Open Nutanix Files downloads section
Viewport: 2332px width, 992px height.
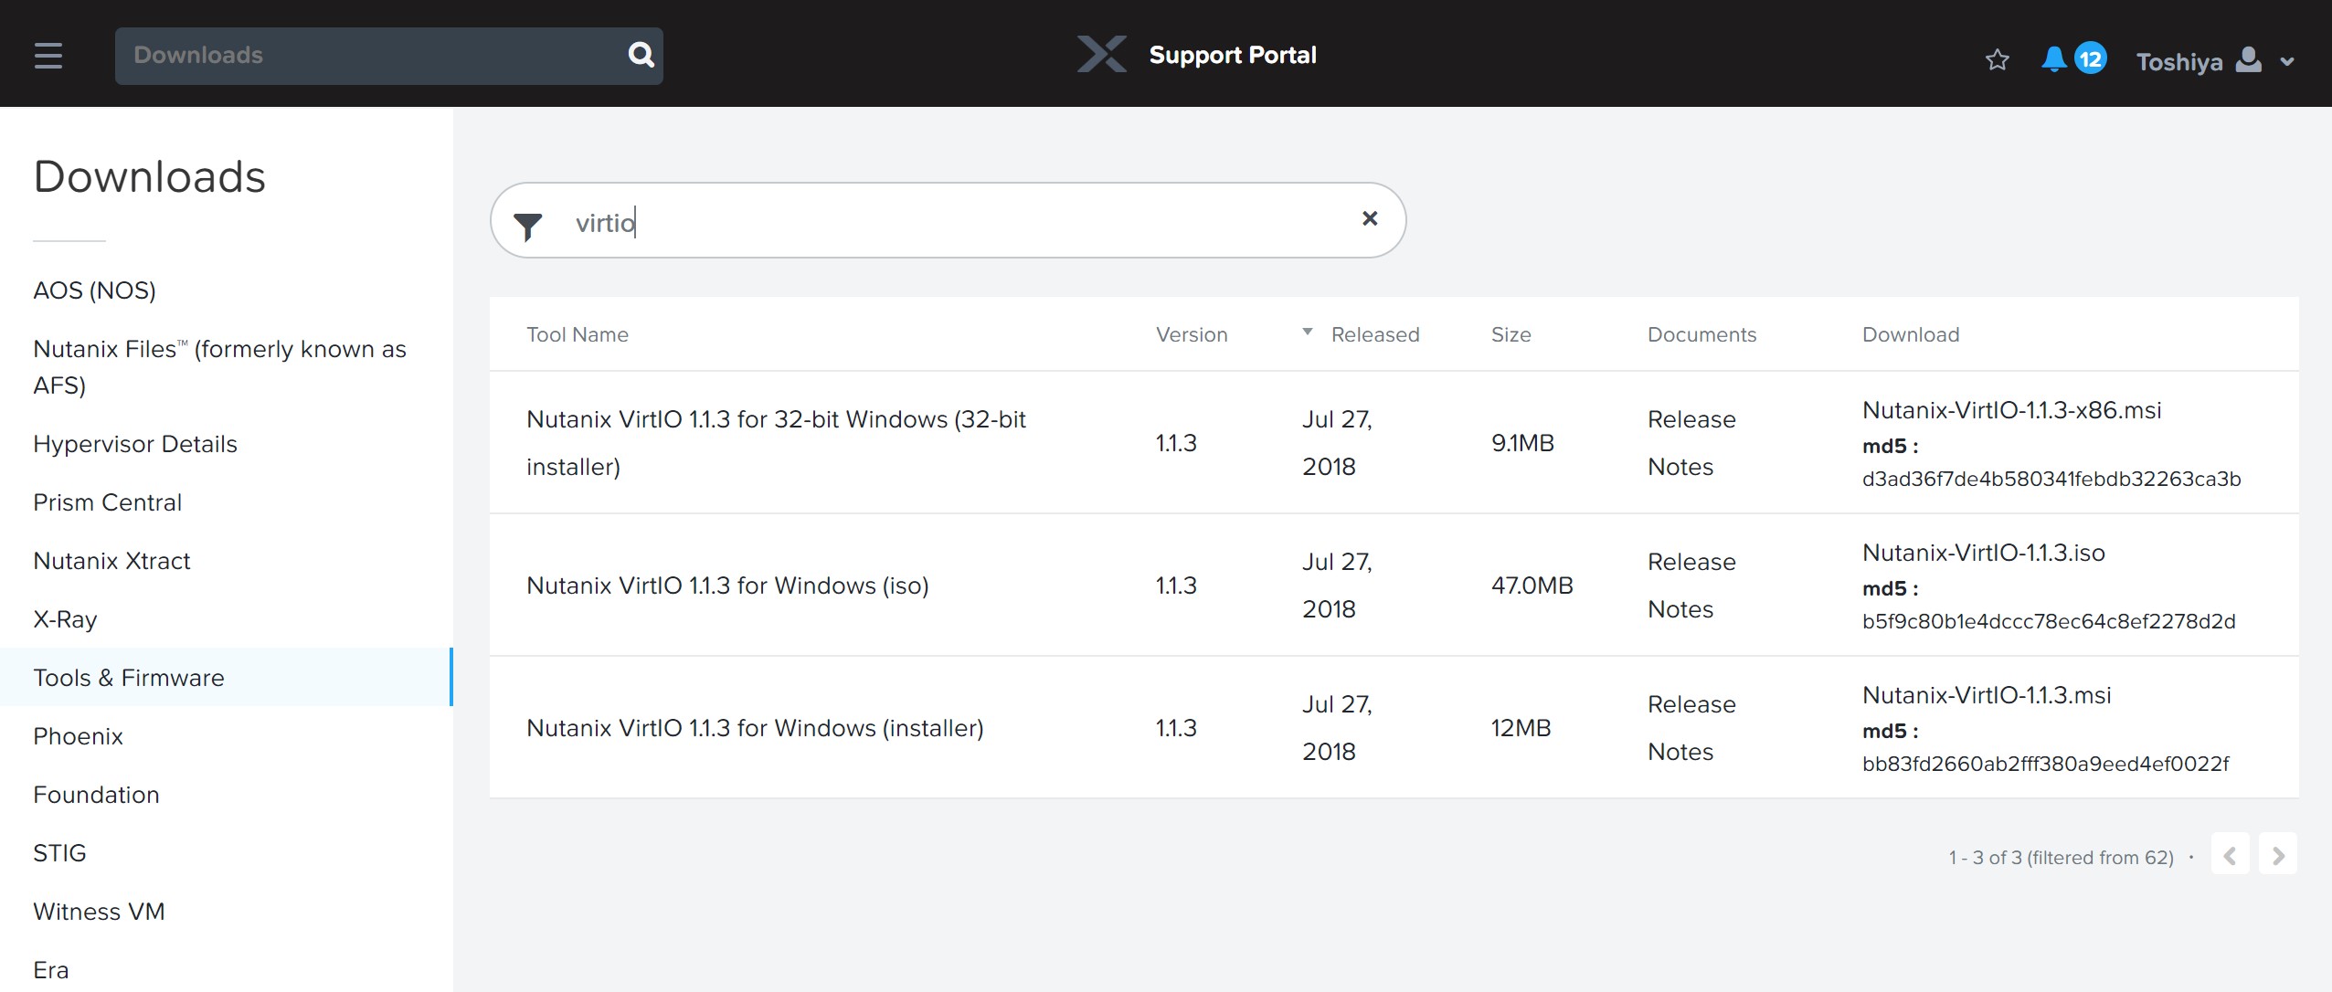coord(219,366)
